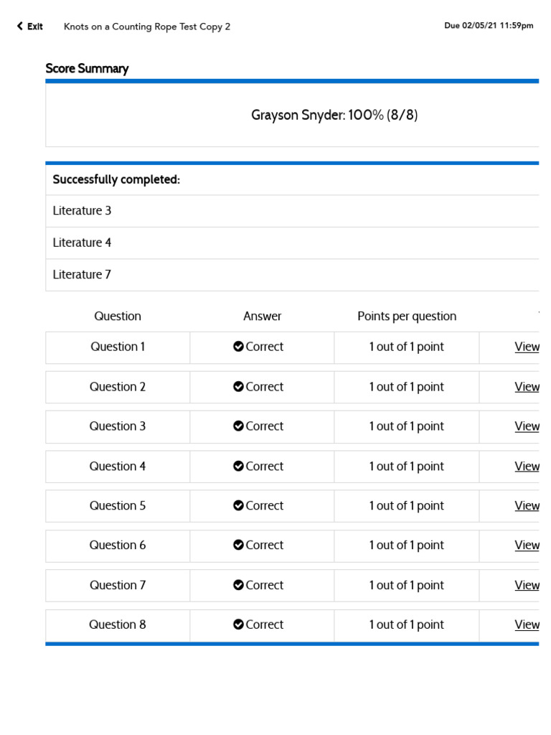Click Question 8 correct checkmark icon

coord(238,625)
